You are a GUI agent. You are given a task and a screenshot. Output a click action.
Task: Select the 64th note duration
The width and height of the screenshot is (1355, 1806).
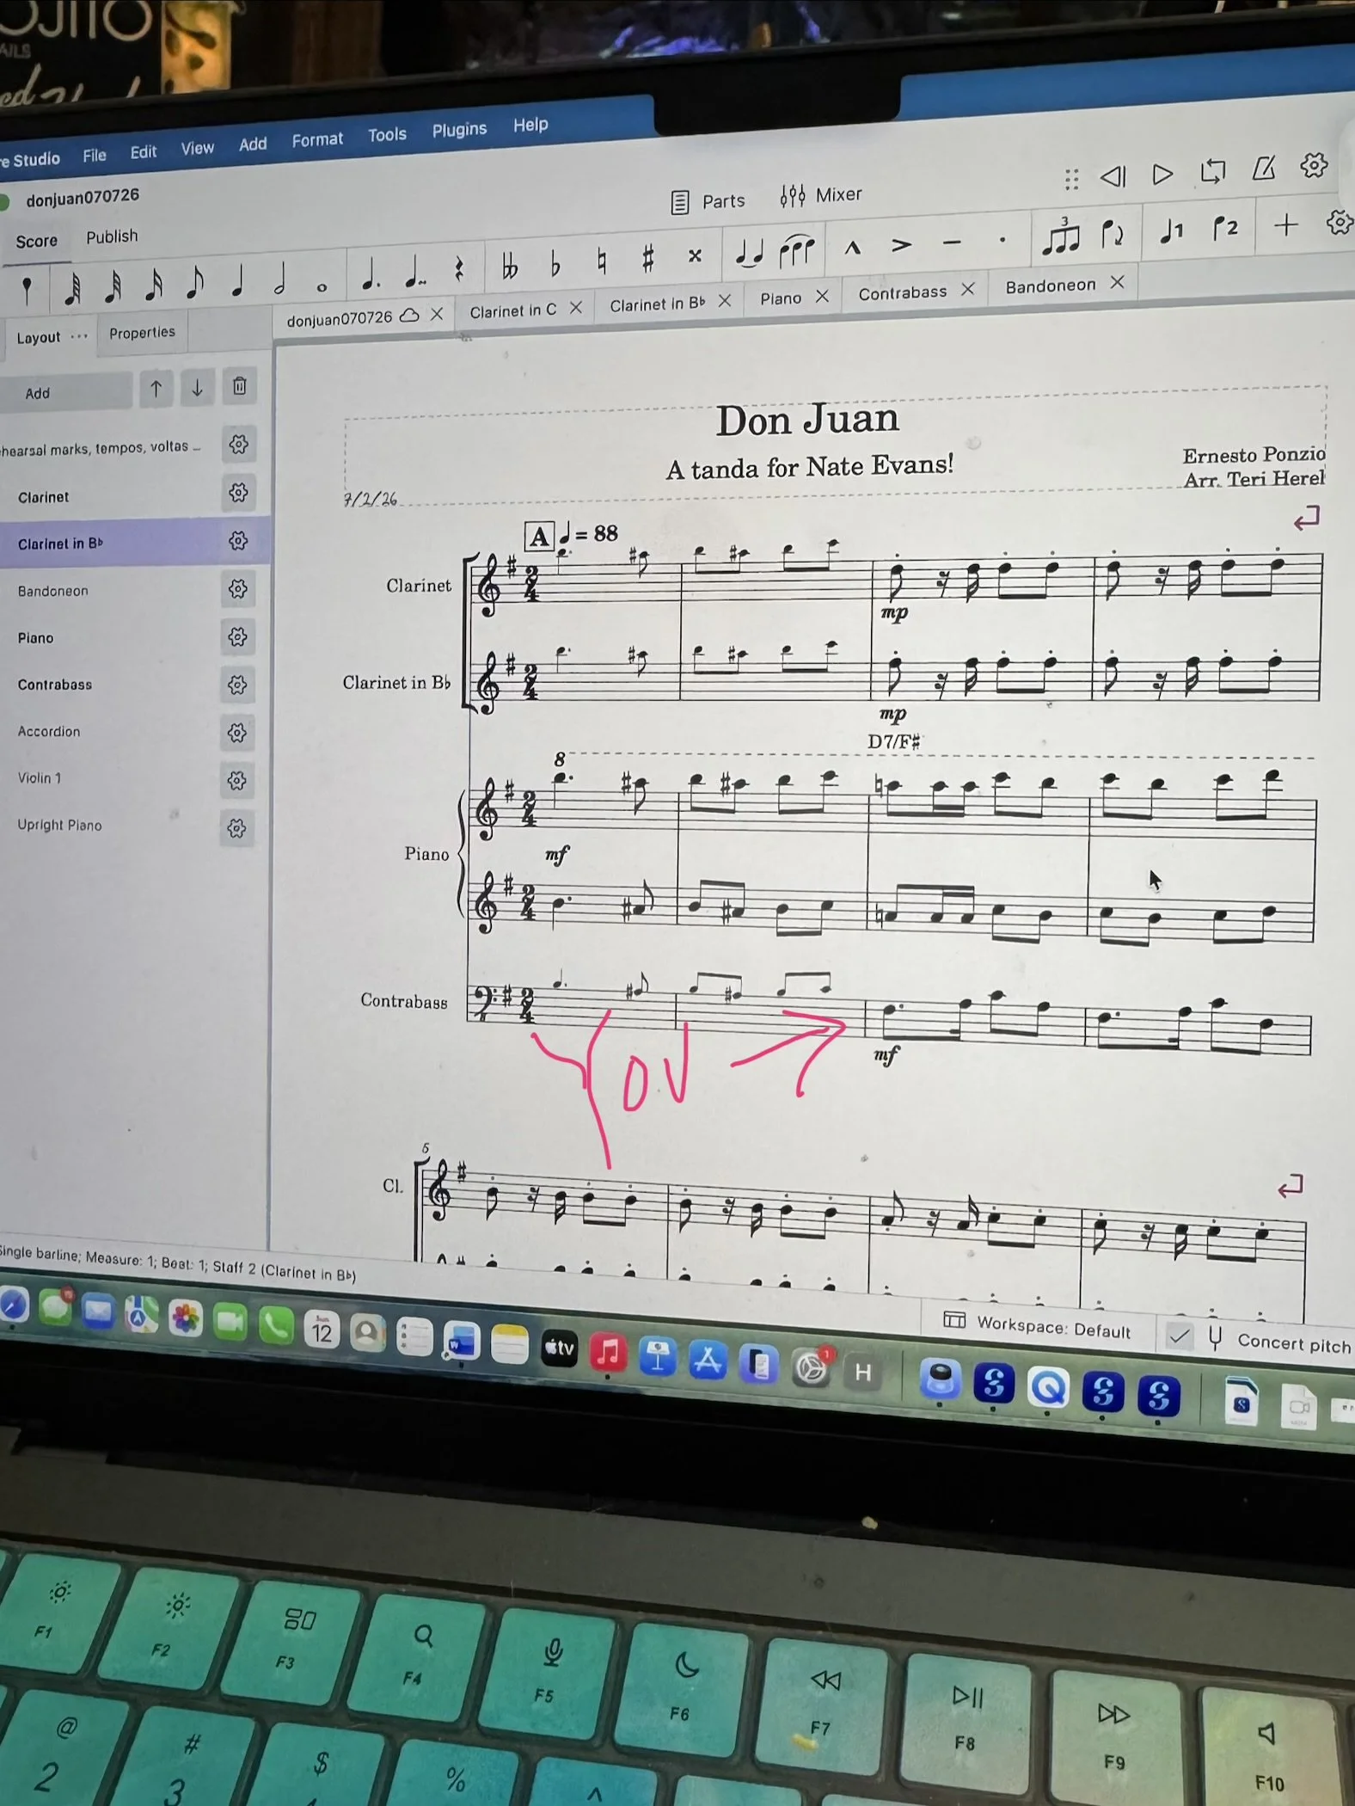click(x=73, y=288)
